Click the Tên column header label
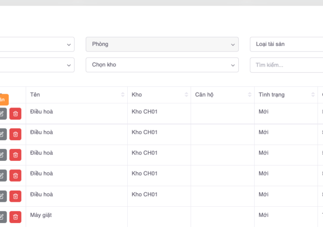This screenshot has height=227, width=323. 35,95
